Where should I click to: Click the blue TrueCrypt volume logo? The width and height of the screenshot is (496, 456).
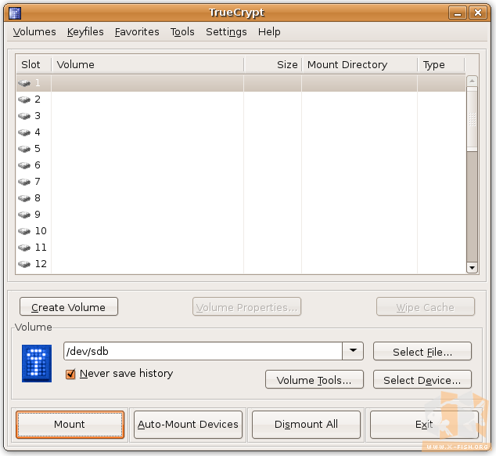click(37, 364)
